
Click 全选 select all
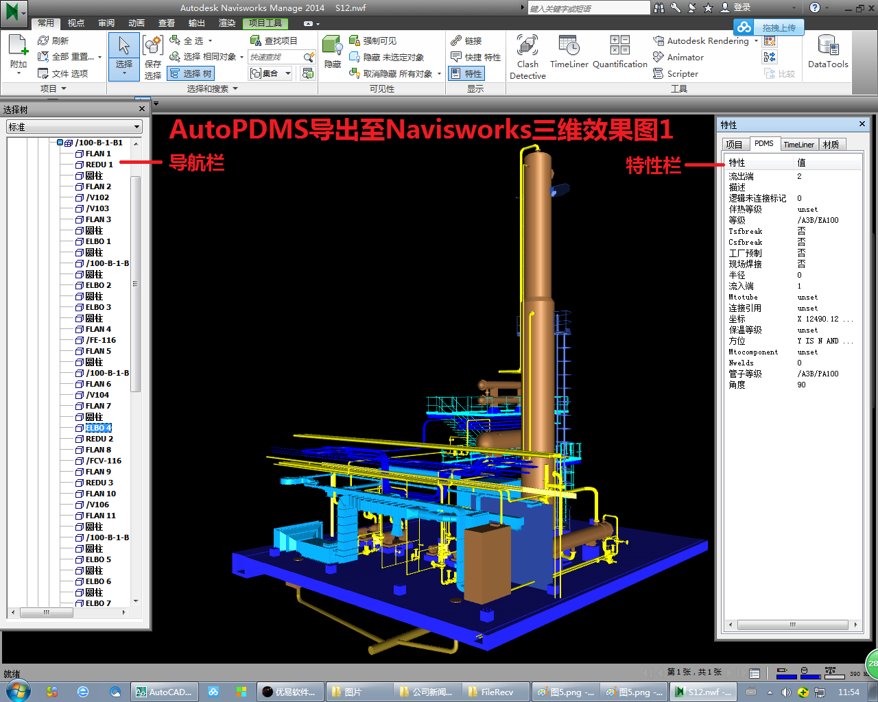(191, 41)
